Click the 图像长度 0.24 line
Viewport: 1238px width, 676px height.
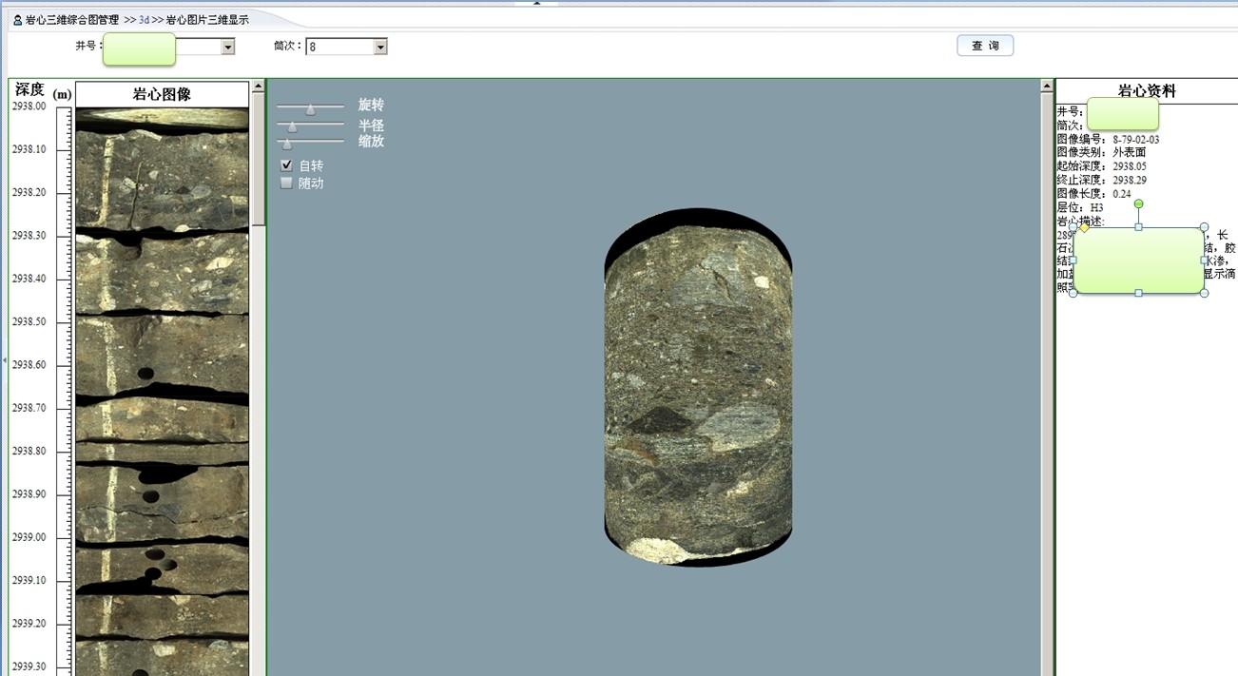(x=1095, y=193)
